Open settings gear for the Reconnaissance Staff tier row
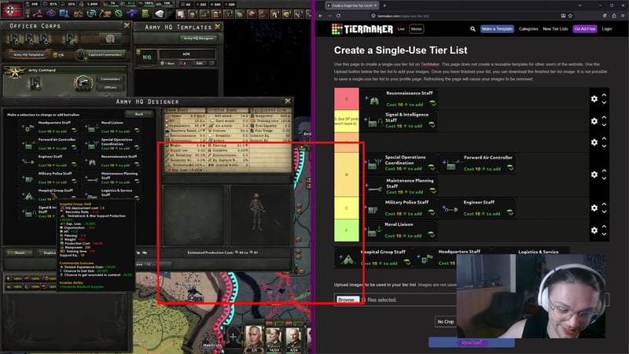 [x=594, y=99]
